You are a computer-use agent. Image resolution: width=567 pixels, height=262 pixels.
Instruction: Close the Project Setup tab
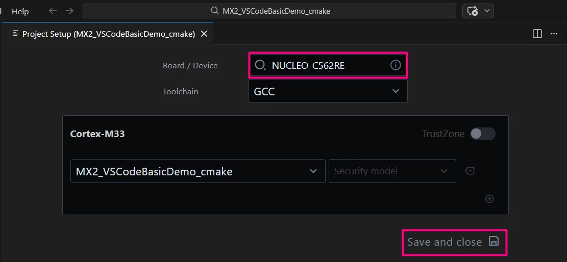pyautogui.click(x=204, y=34)
